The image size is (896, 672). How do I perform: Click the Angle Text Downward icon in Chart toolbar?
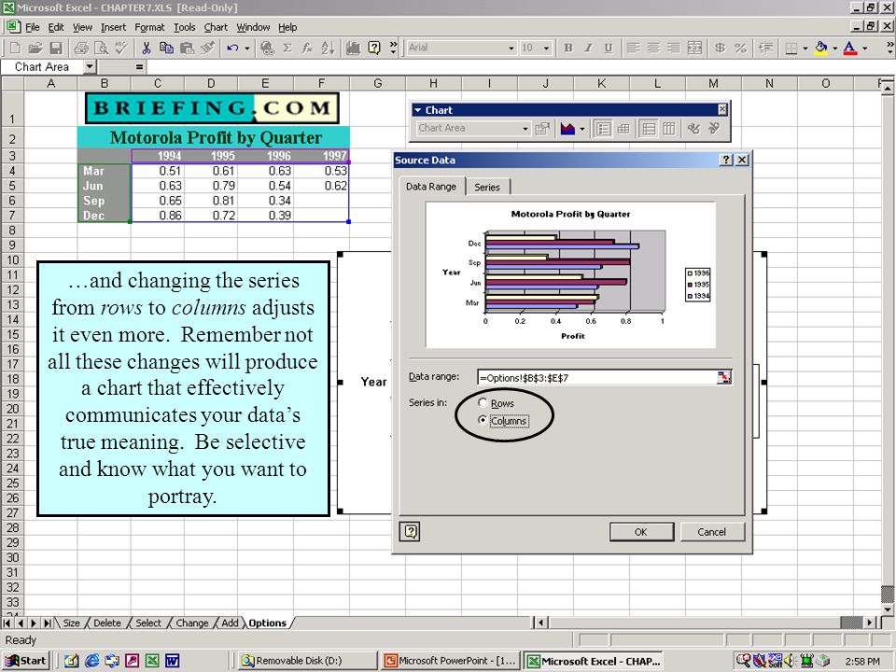693,129
